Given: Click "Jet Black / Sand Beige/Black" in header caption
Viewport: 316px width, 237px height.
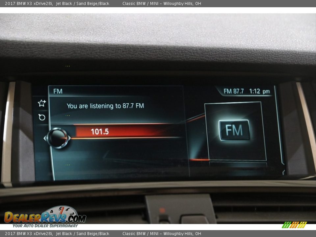Looking at the screenshot, I should point(83,4).
